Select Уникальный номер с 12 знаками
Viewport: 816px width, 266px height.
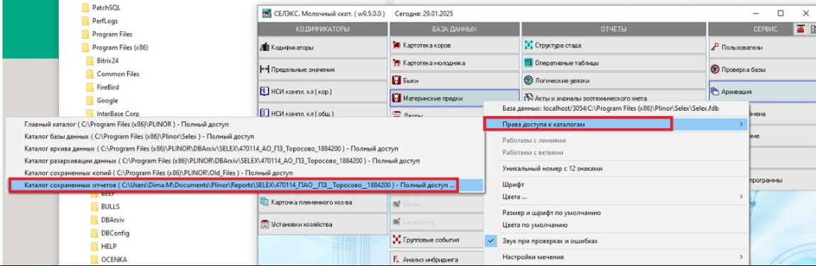point(616,169)
